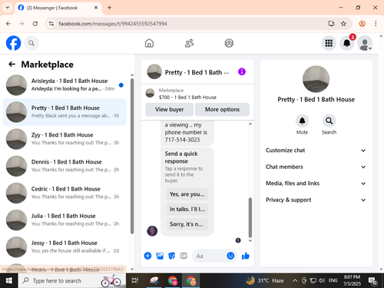Send quick response "In talks. I'll l..."
This screenshot has height=288, width=384.
click(187, 209)
